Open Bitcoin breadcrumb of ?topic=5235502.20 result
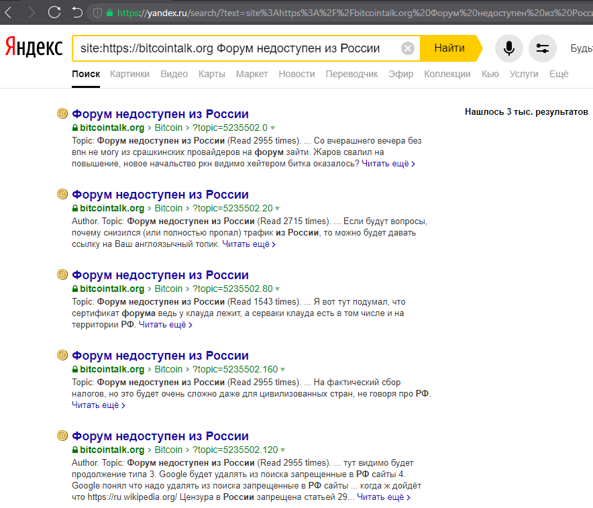 (168, 209)
